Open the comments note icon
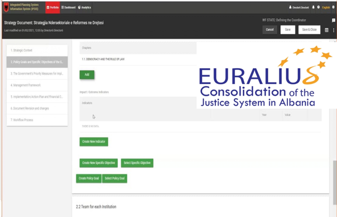This screenshot has width=337, height=217. coord(334,20)
